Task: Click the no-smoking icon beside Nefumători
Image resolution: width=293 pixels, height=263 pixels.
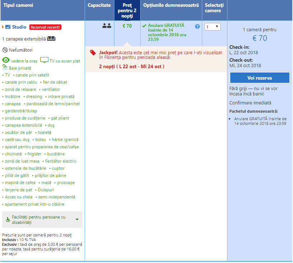Action: [5, 50]
